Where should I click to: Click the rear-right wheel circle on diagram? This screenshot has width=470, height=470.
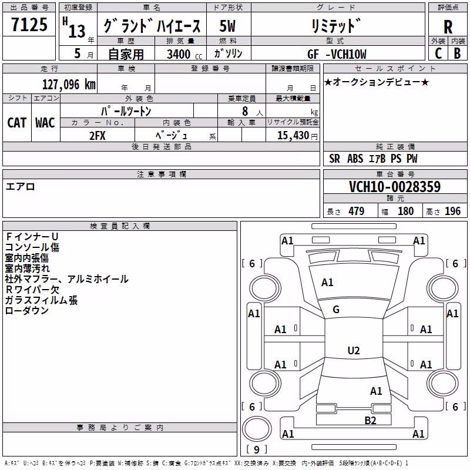click(x=443, y=384)
